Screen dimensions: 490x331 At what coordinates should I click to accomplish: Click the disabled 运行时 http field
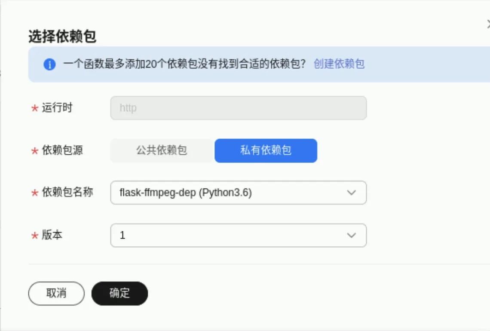point(238,108)
